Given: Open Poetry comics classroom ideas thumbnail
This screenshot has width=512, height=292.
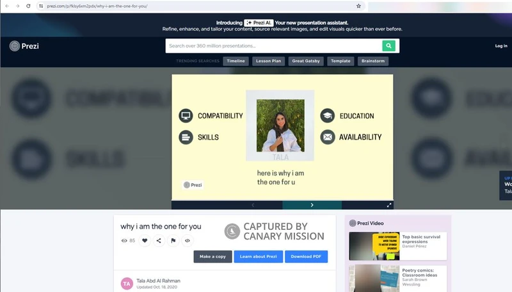Looking at the screenshot, I should click(374, 279).
